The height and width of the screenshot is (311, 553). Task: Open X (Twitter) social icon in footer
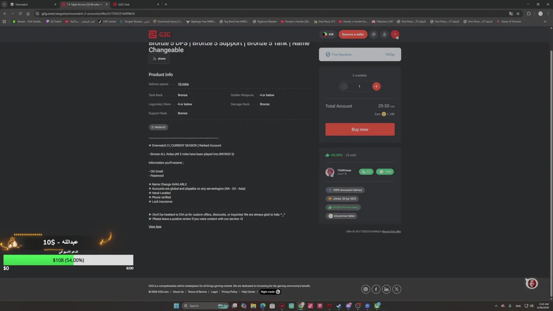pos(397,289)
